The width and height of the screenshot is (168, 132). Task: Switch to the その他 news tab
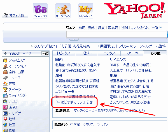pos(155,53)
